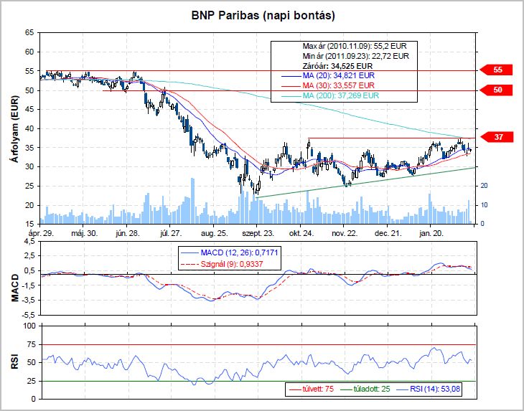This screenshot has width=524, height=411.
Task: Click the "máj. 30." date label
Action: click(85, 233)
